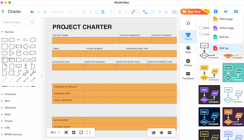Click the share icon in the top bar
The image size is (244, 140).
point(226,11)
